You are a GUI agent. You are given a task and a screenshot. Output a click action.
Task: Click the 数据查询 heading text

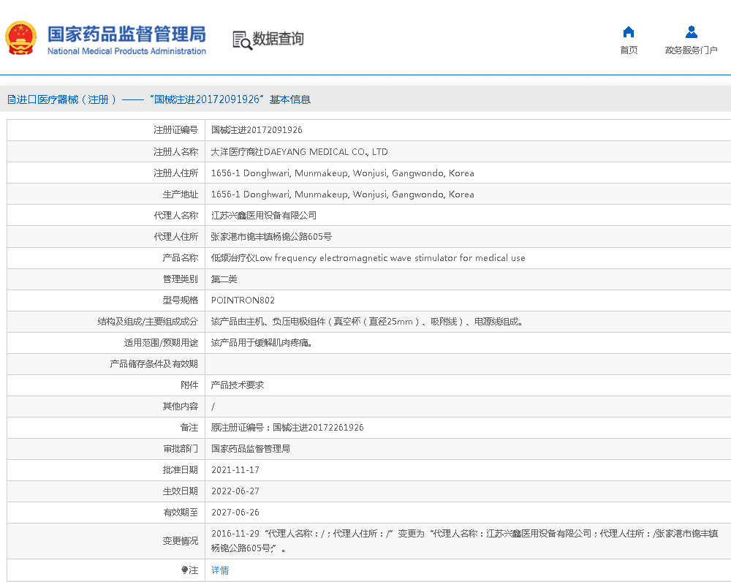click(x=278, y=39)
